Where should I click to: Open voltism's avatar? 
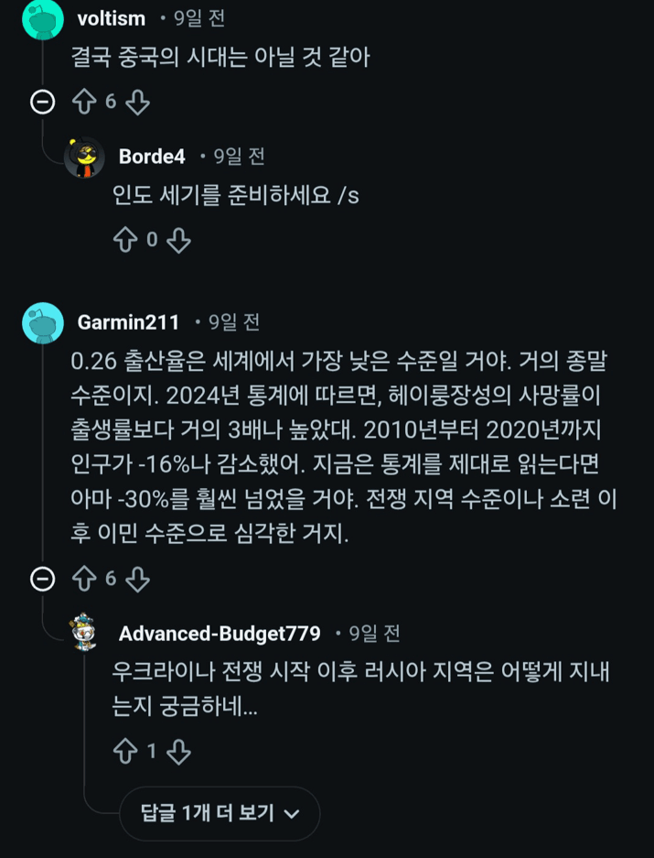[x=42, y=18]
